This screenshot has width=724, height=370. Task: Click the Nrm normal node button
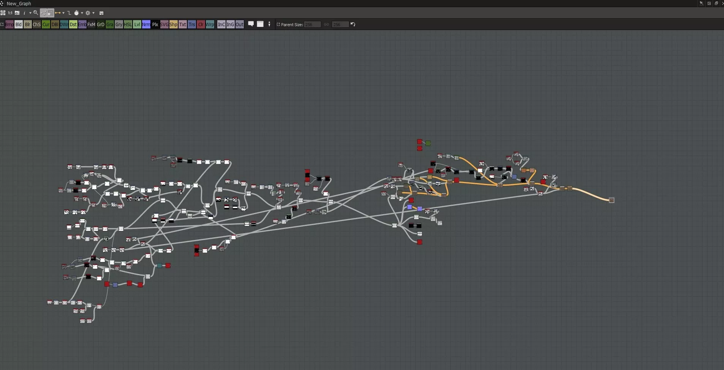coord(146,24)
